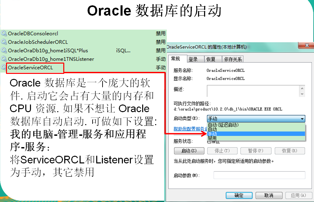Click 手动 status of OracleServiceORCL row
Viewport: 314px width, 202px height.
[160, 68]
